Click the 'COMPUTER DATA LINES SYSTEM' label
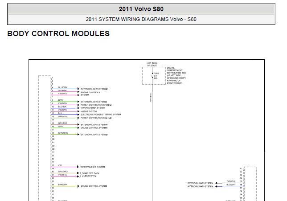 [90, 175]
